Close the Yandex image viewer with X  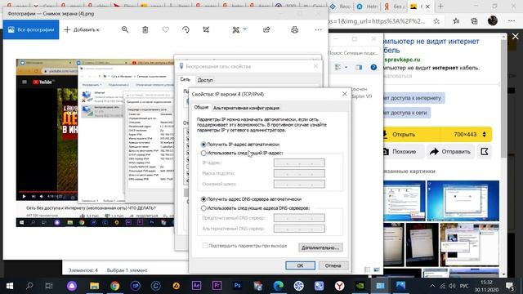(x=516, y=36)
